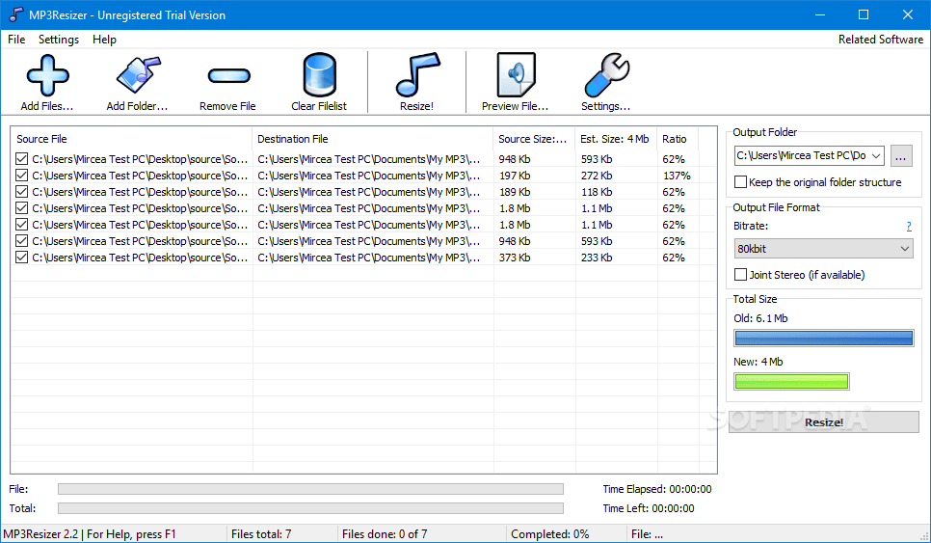Minimize the MP3Resizer window
The width and height of the screenshot is (931, 543).
pyautogui.click(x=820, y=14)
